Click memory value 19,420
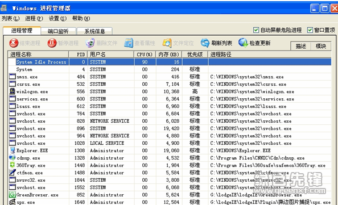 171,128
